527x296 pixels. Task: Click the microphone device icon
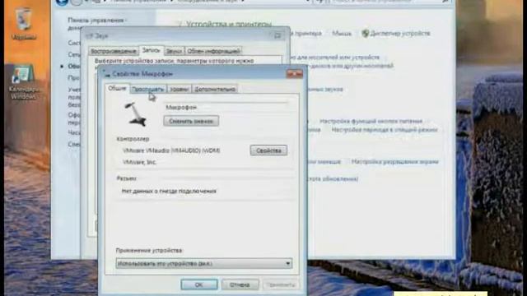(x=137, y=114)
